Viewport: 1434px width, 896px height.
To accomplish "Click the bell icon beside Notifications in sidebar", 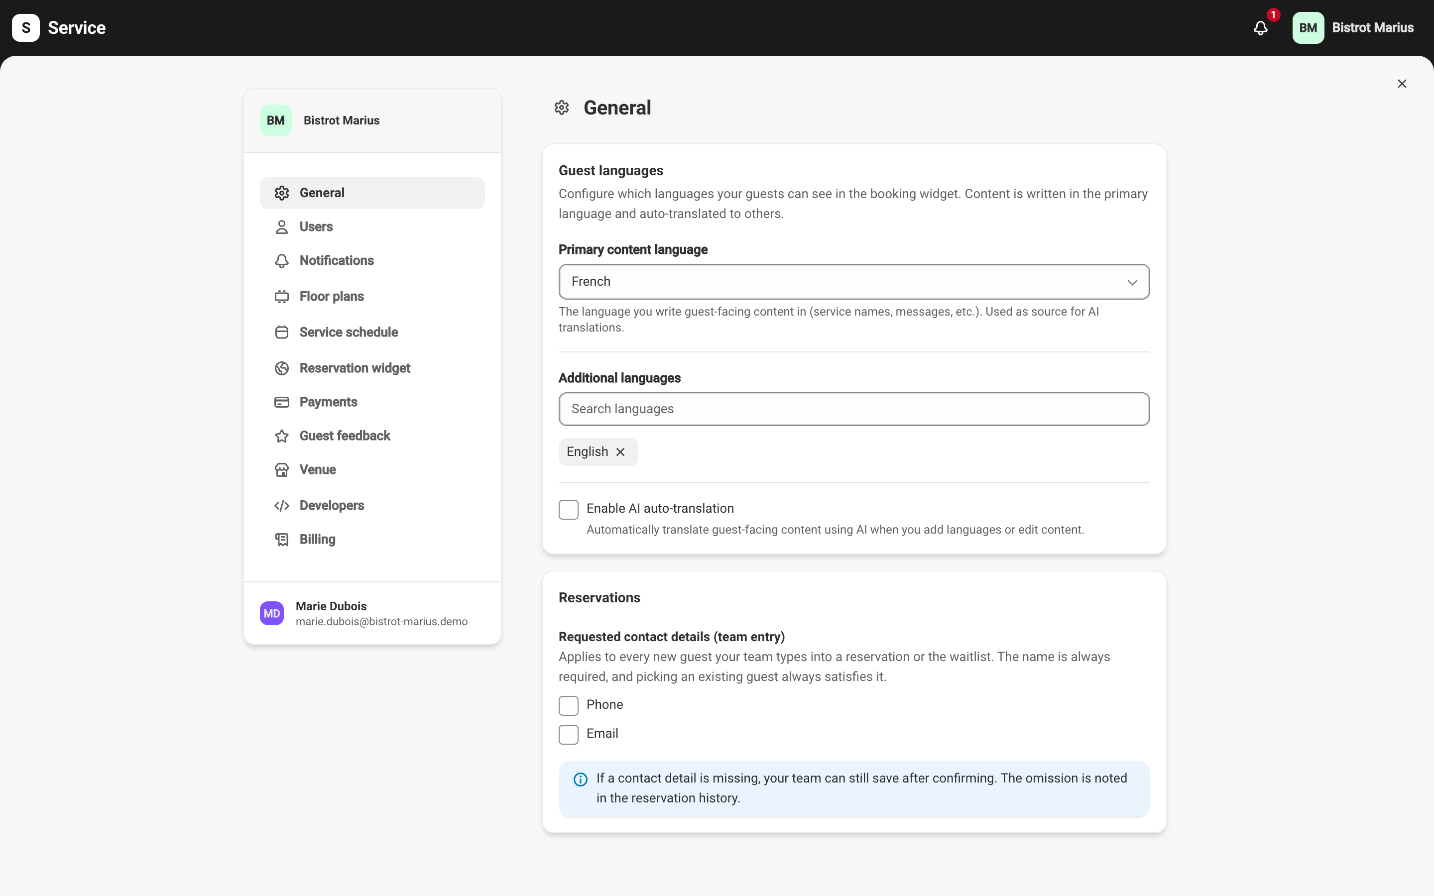I will (281, 261).
